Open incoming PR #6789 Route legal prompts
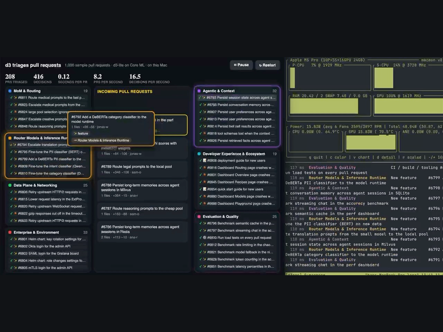This screenshot has height=332, width=443. tap(142, 169)
